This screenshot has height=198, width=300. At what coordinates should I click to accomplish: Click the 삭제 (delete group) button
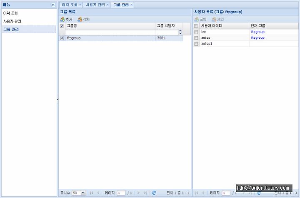pyautogui.click(x=84, y=19)
